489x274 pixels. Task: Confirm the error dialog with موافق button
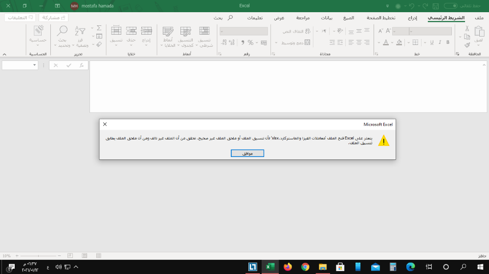click(x=247, y=153)
